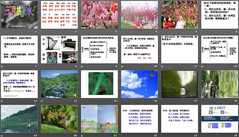Click animation star icon below slide 21
This screenshot has height=137, width=239.
coord(82,136)
